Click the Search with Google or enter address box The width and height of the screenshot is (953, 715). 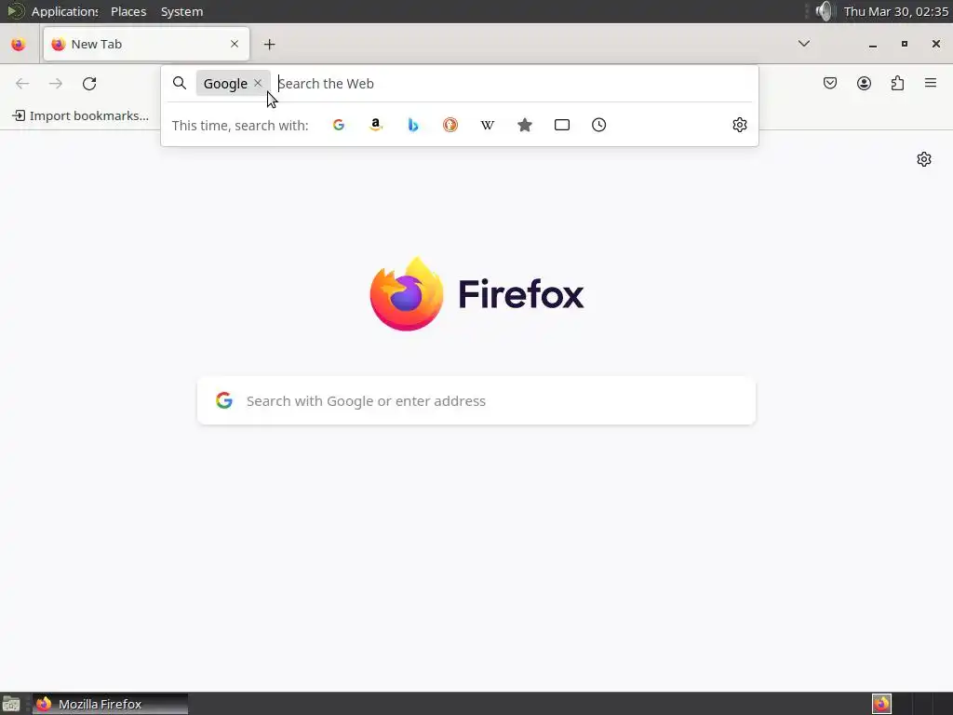tap(476, 400)
